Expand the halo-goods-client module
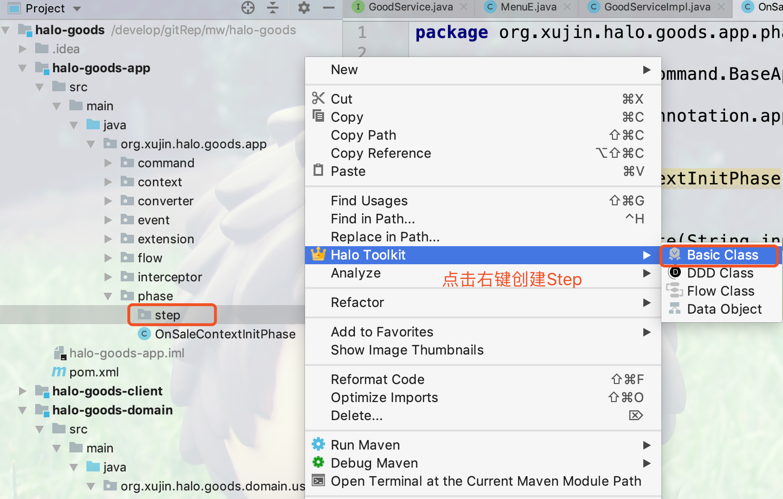783x499 pixels. click(x=22, y=391)
